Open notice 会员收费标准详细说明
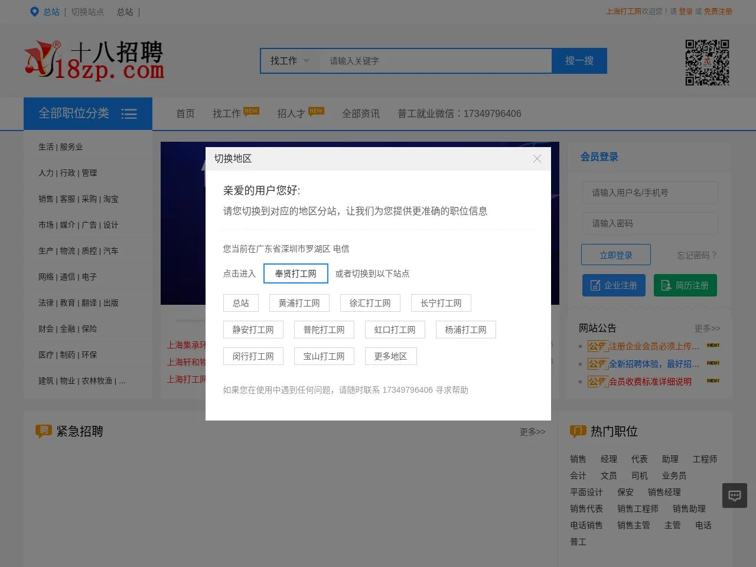756x567 pixels. tap(650, 382)
